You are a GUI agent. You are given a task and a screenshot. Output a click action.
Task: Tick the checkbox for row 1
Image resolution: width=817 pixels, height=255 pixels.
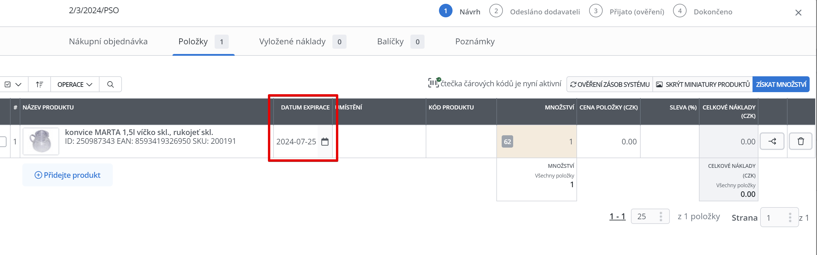coord(3,141)
